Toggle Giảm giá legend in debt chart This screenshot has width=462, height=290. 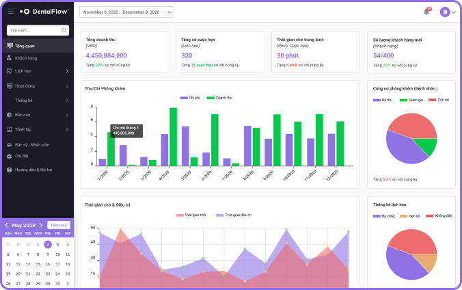pos(411,100)
